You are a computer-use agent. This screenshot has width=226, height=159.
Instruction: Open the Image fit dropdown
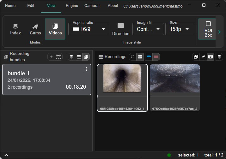pyautogui.click(x=148, y=29)
